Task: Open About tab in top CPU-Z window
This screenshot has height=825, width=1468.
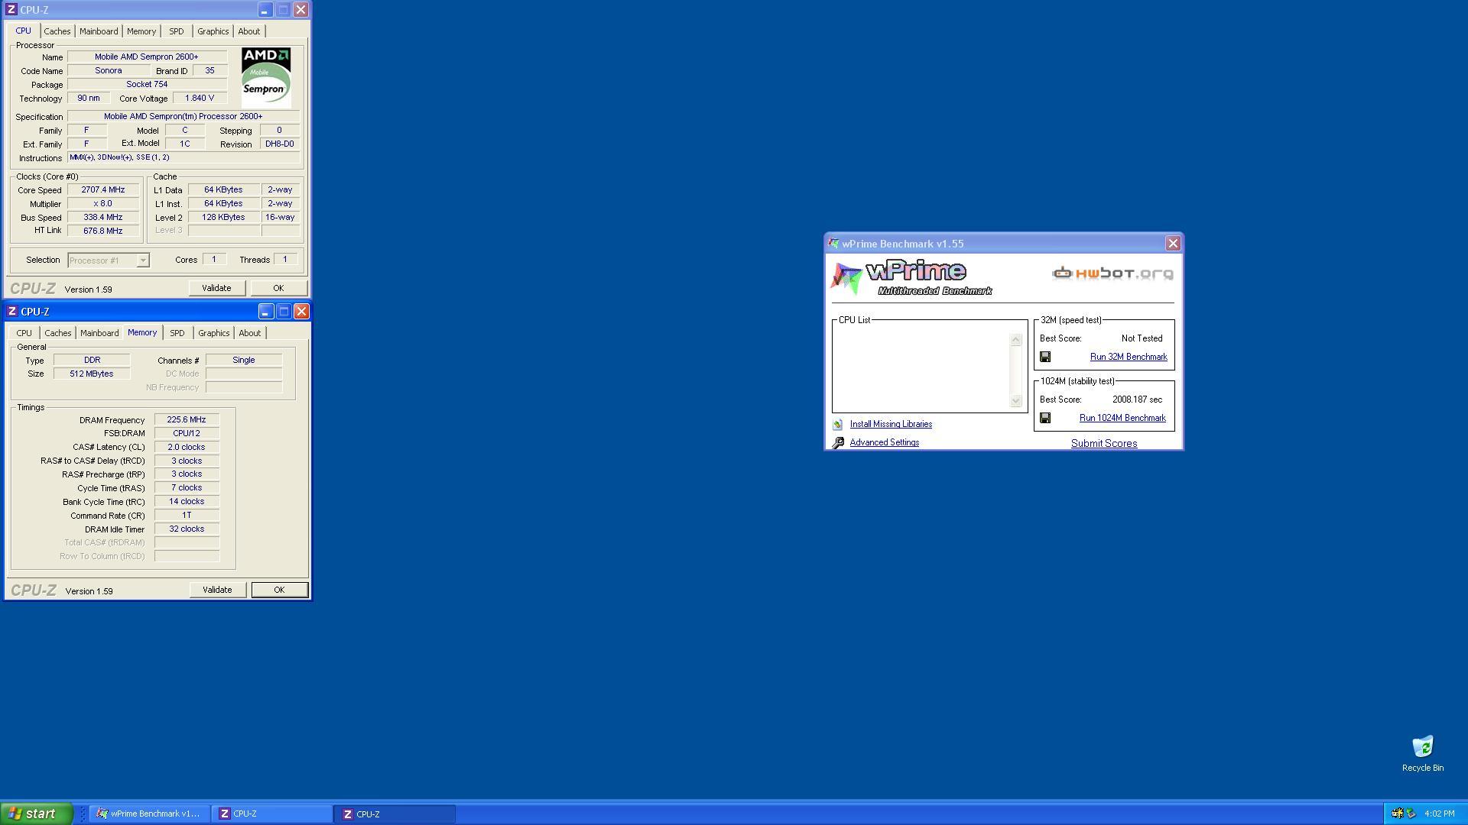Action: click(249, 31)
